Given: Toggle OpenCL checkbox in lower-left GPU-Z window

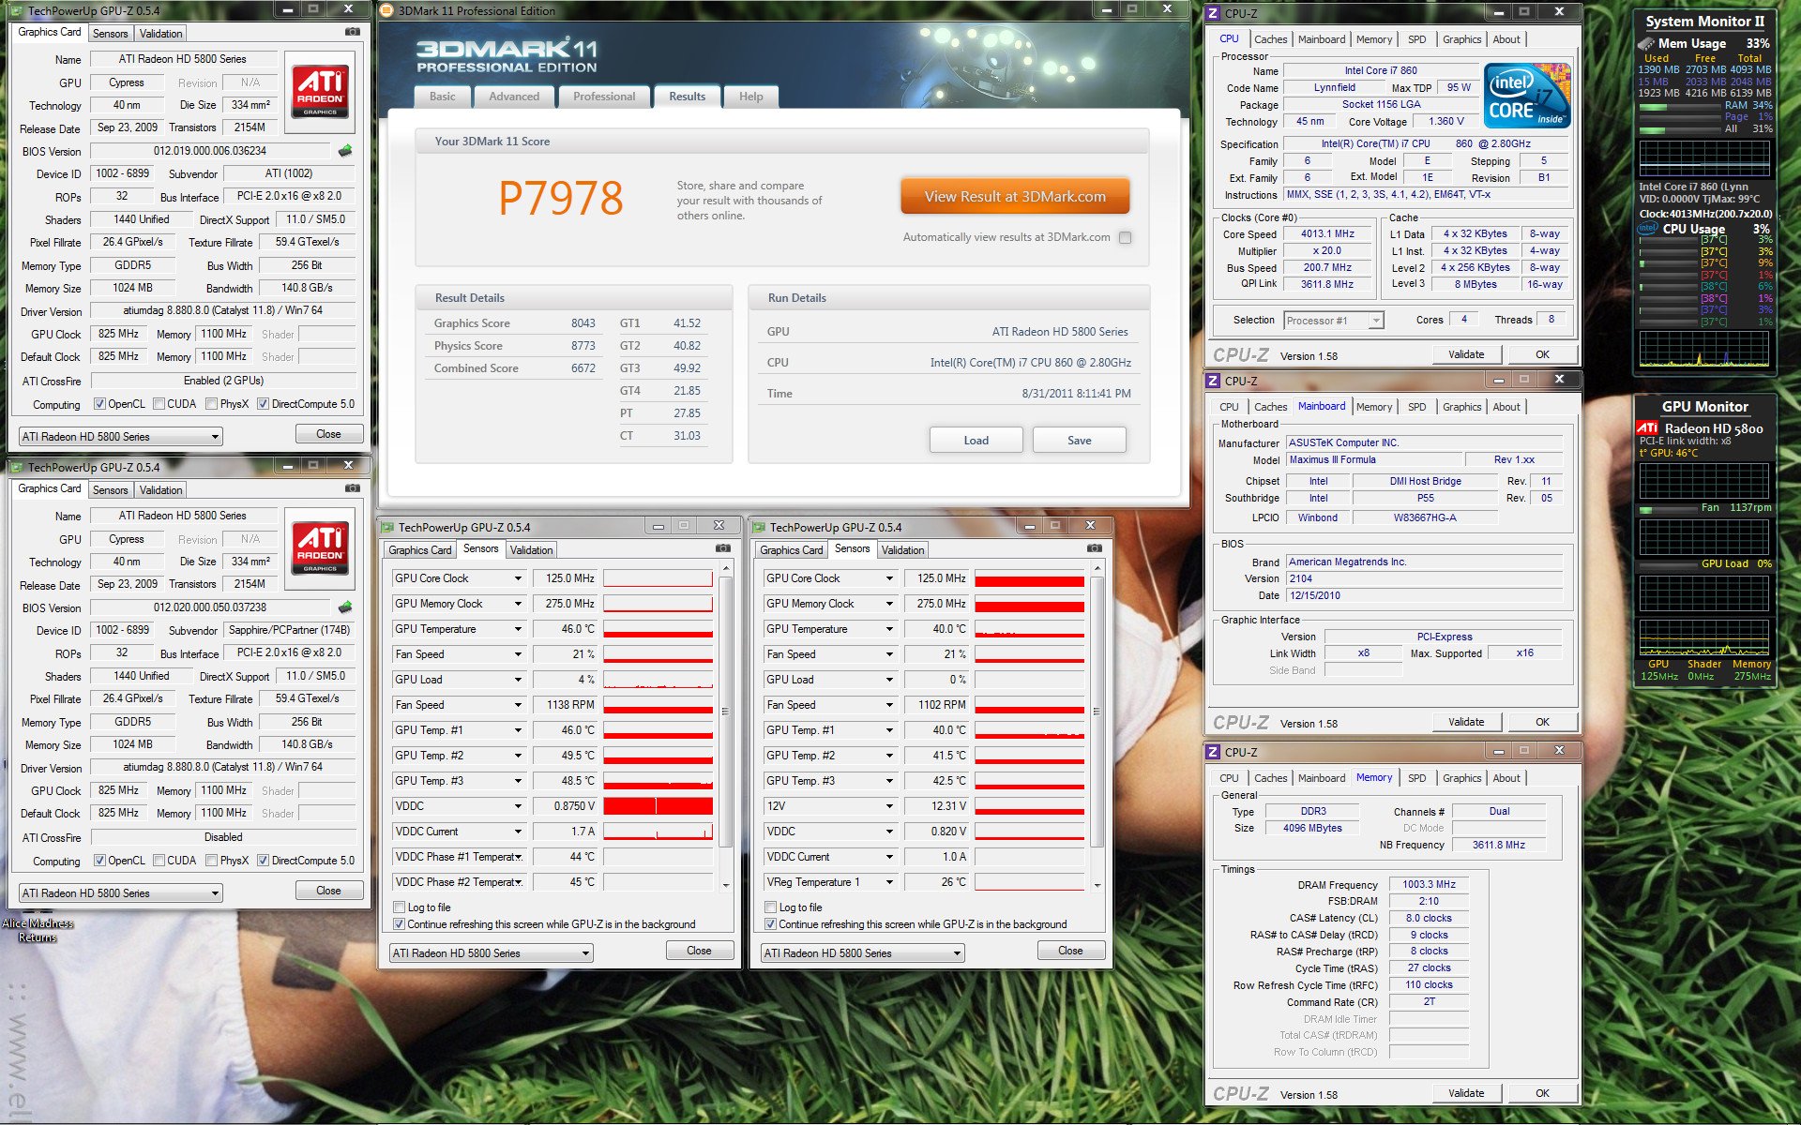Looking at the screenshot, I should pyautogui.click(x=99, y=861).
